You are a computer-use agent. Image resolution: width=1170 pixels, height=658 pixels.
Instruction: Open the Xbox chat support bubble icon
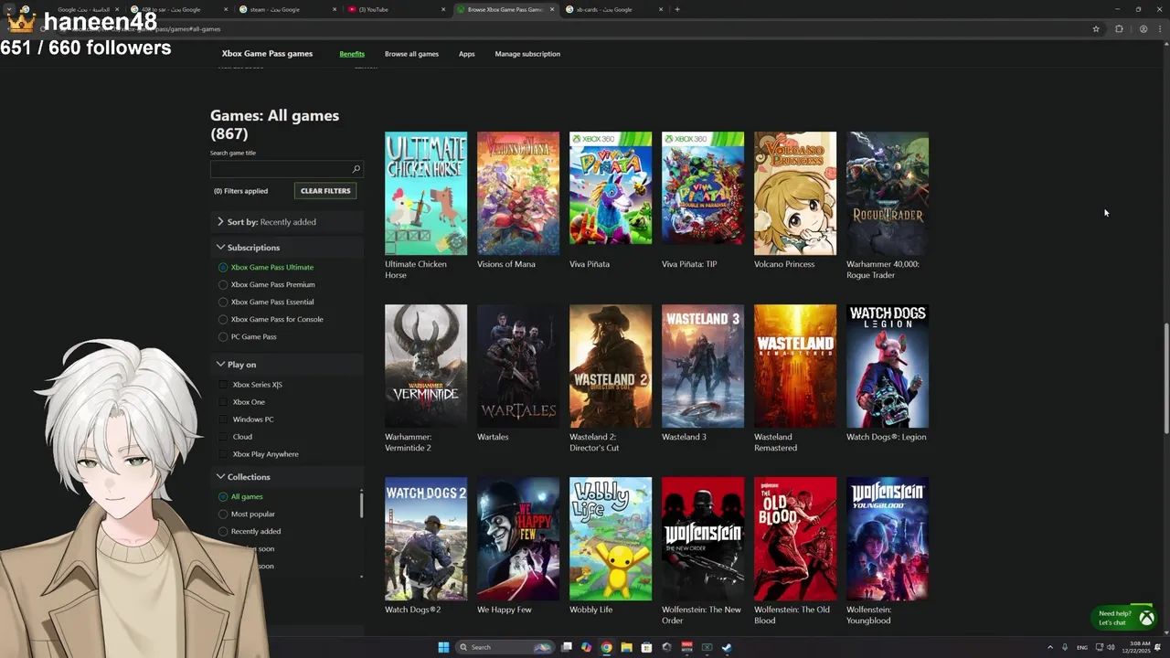pos(1146,618)
